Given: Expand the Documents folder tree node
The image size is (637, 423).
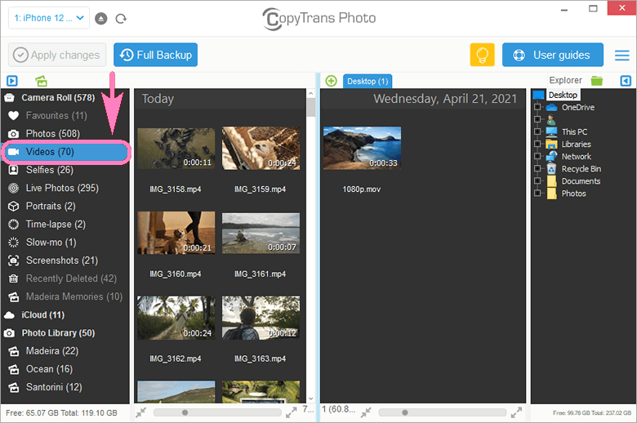Looking at the screenshot, I should [x=537, y=180].
